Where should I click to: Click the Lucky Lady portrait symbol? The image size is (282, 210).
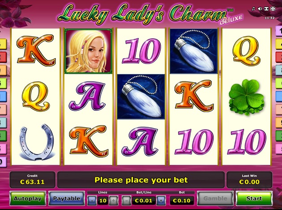pos(88,51)
